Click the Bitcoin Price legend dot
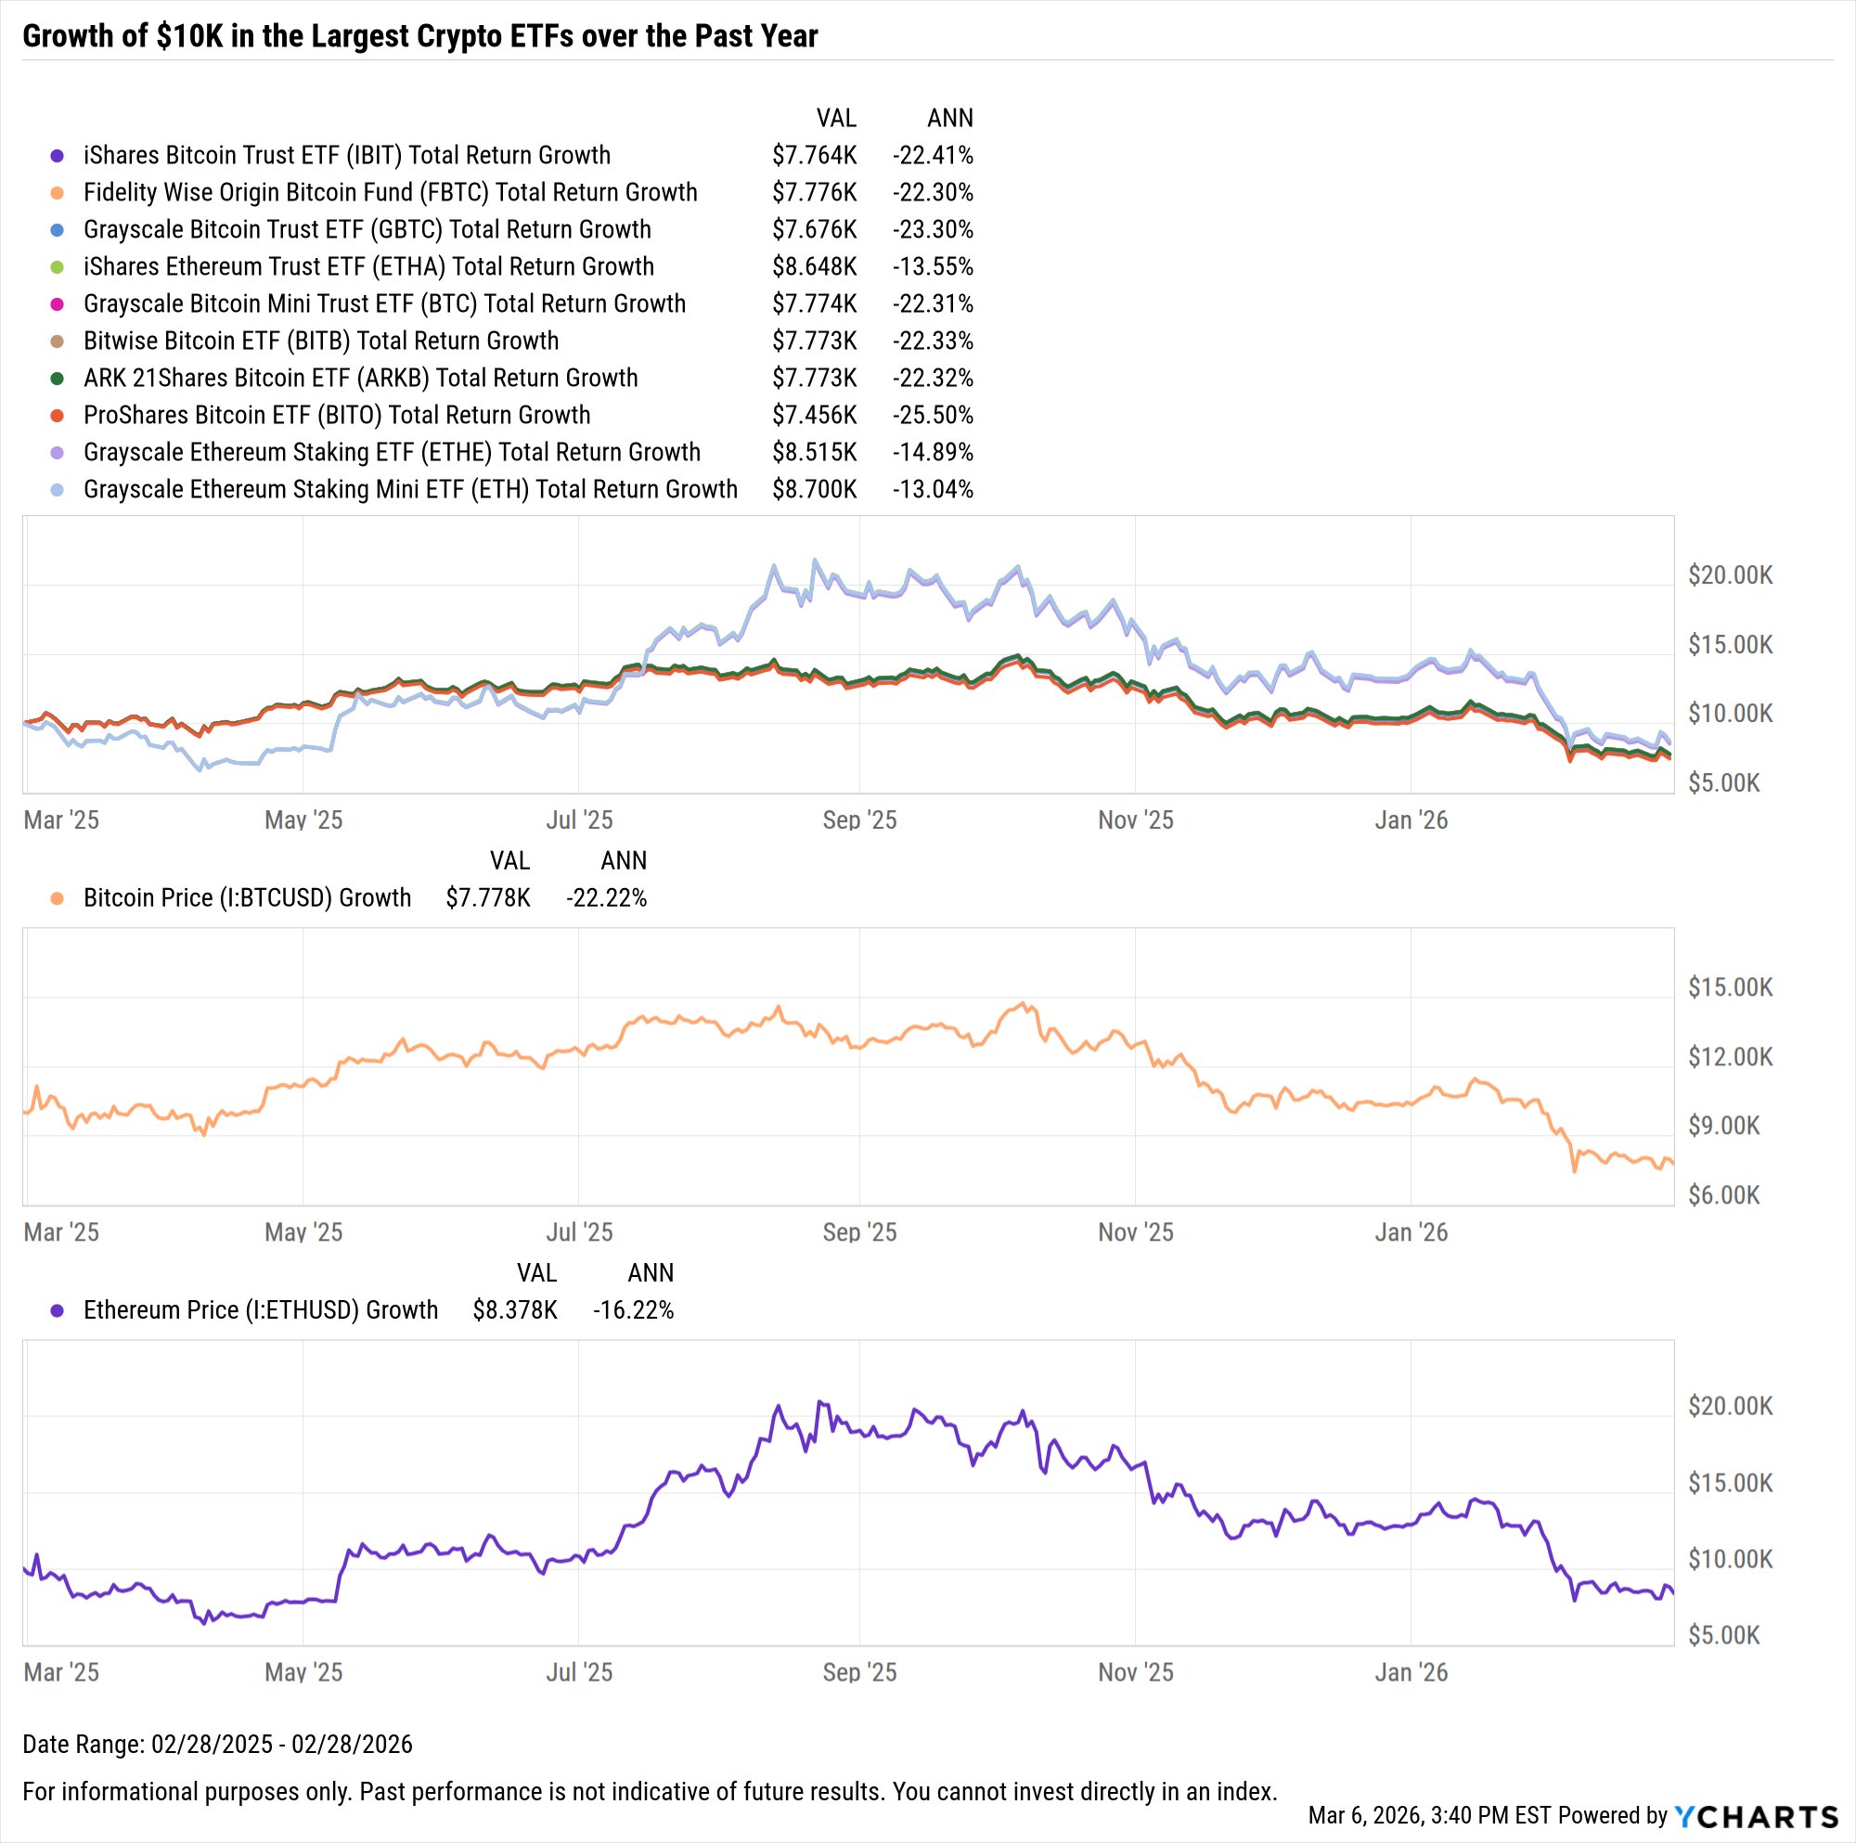 (58, 898)
